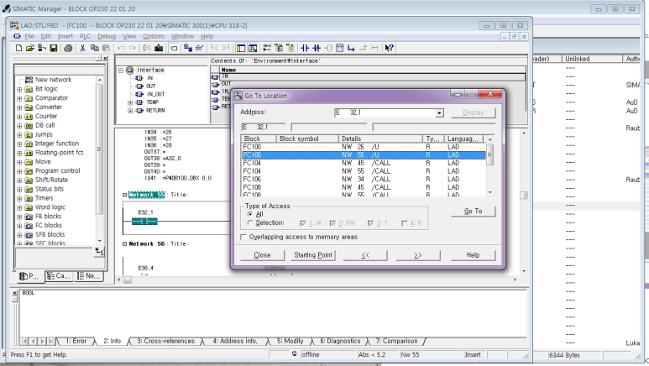Select the OUT node in Interface tree
The width and height of the screenshot is (649, 366).
150,86
